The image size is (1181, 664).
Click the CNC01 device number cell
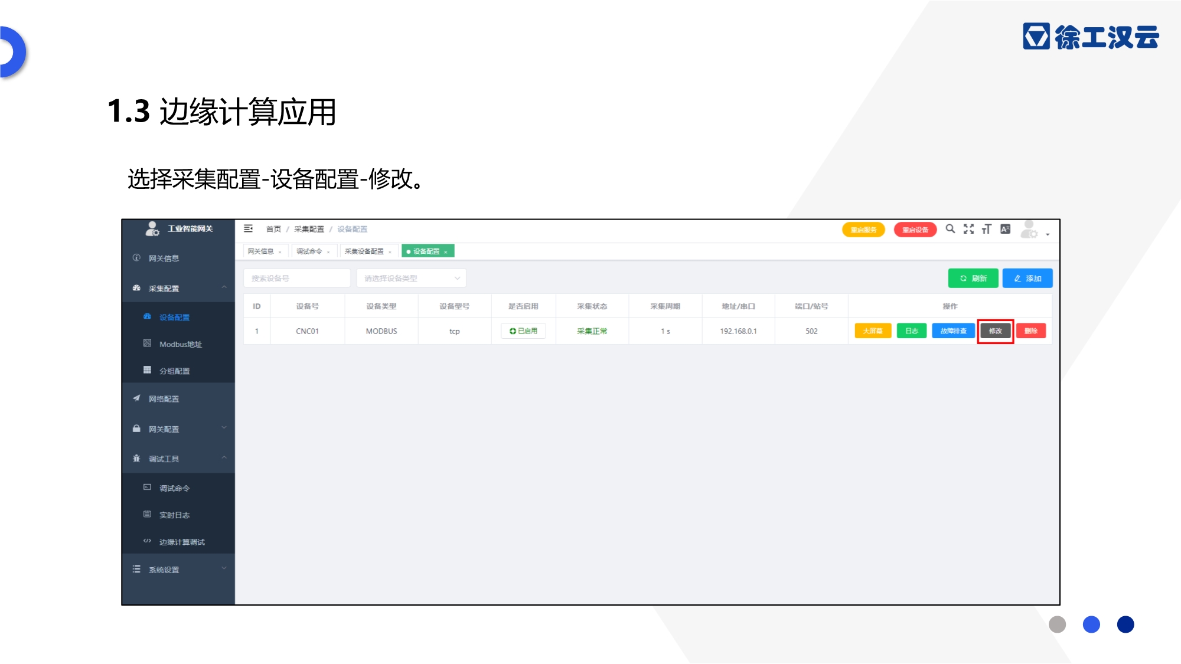307,331
